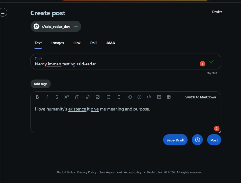Open Privacy Policy link
Screen dimensions: 241x183
point(87,172)
